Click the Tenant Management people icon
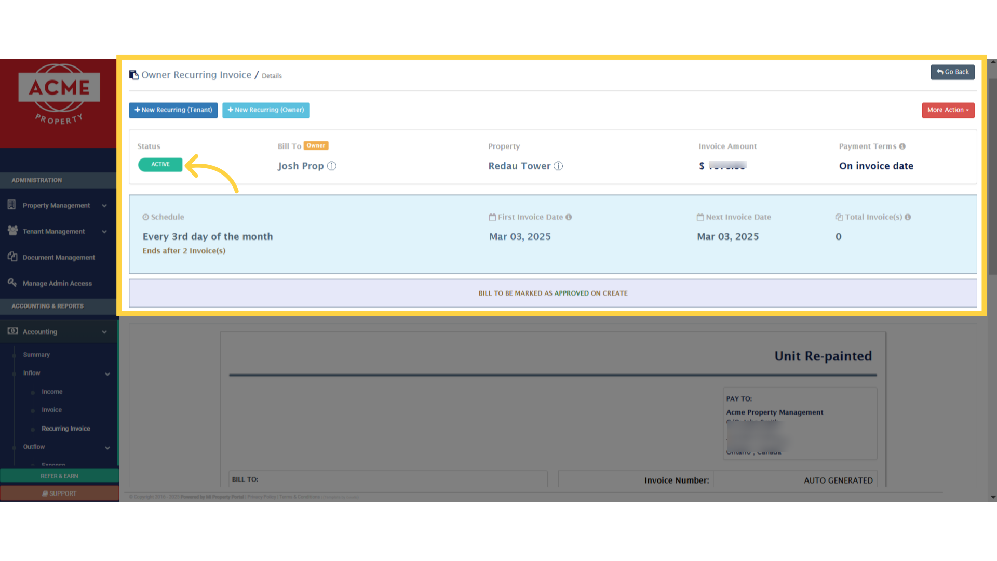 12,231
